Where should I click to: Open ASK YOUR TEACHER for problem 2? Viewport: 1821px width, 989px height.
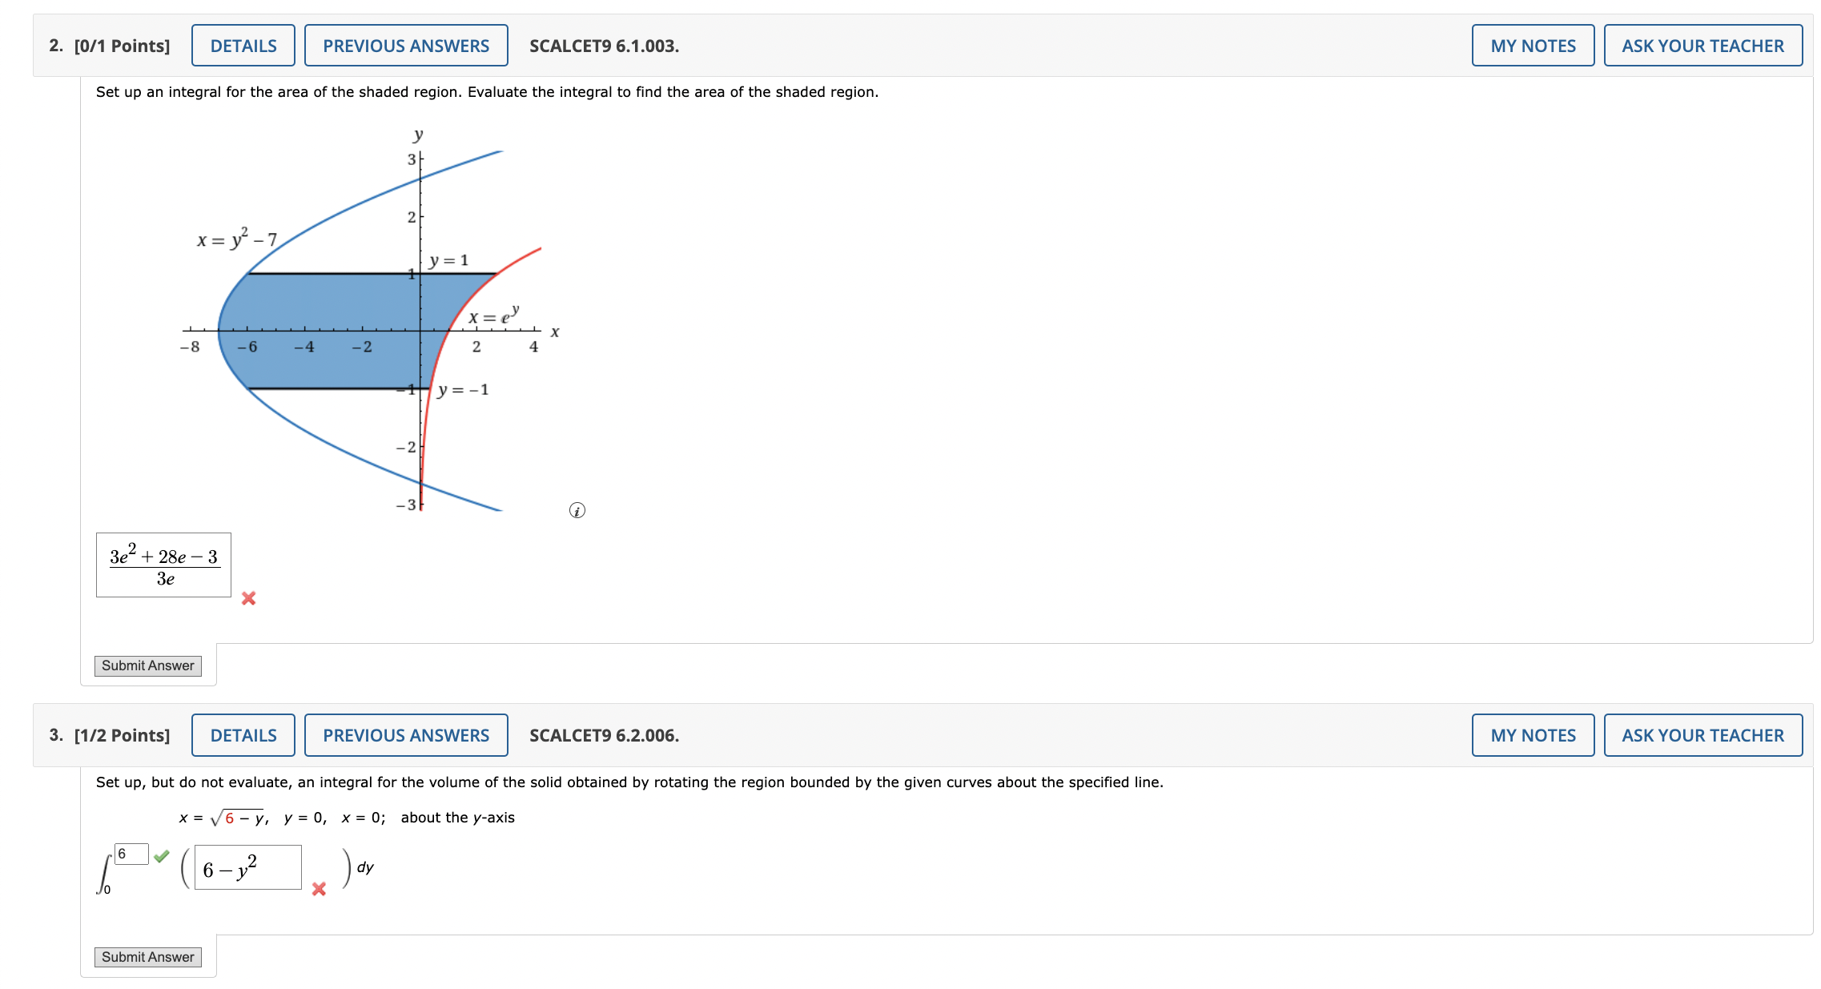pos(1704,45)
